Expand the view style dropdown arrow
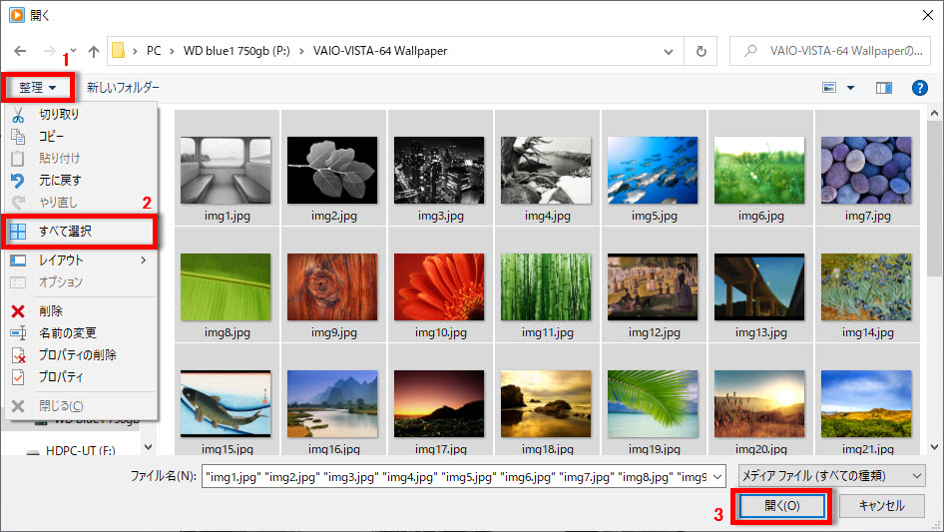Image resolution: width=944 pixels, height=532 pixels. [x=850, y=88]
